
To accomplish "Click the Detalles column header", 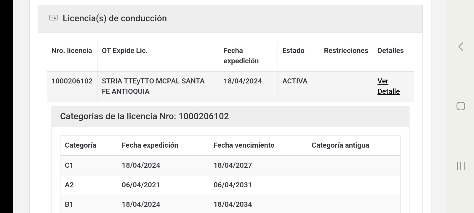I will coord(390,51).
